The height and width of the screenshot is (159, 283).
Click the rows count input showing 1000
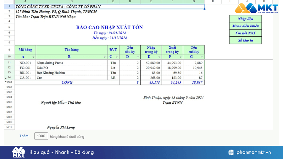coord(41,136)
